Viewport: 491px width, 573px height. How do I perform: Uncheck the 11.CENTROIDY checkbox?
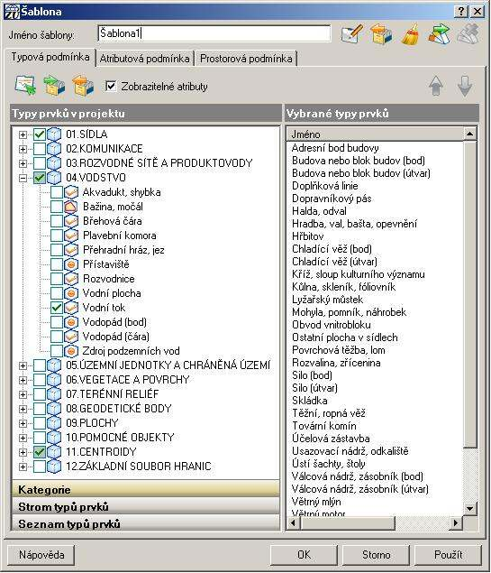(x=40, y=452)
